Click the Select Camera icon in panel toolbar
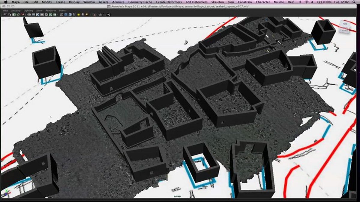 [x=5, y=14]
